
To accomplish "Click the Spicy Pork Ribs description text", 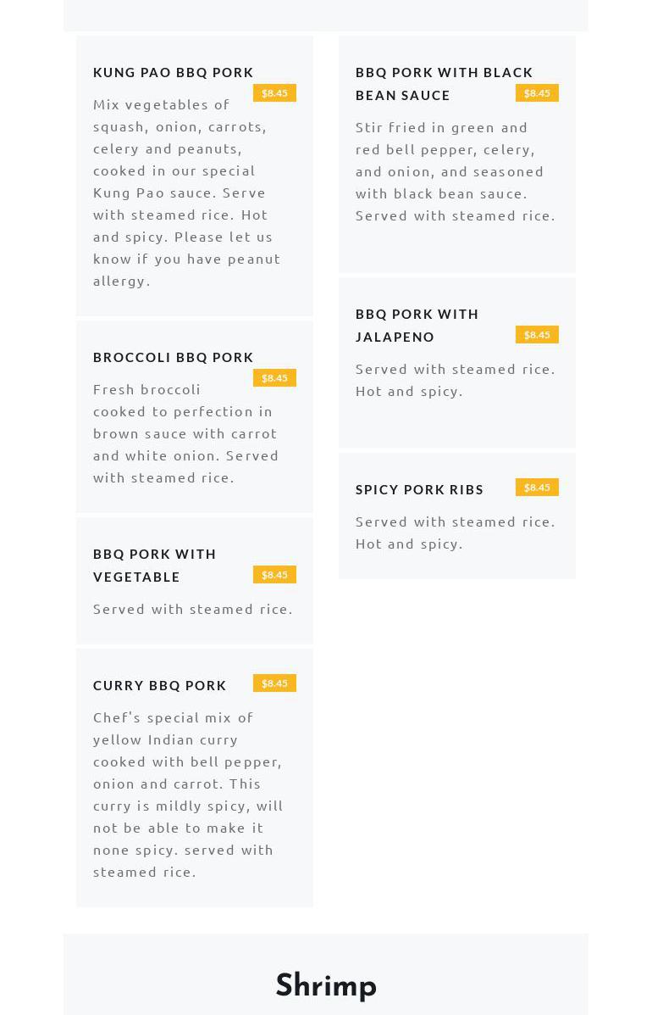I will point(455,533).
